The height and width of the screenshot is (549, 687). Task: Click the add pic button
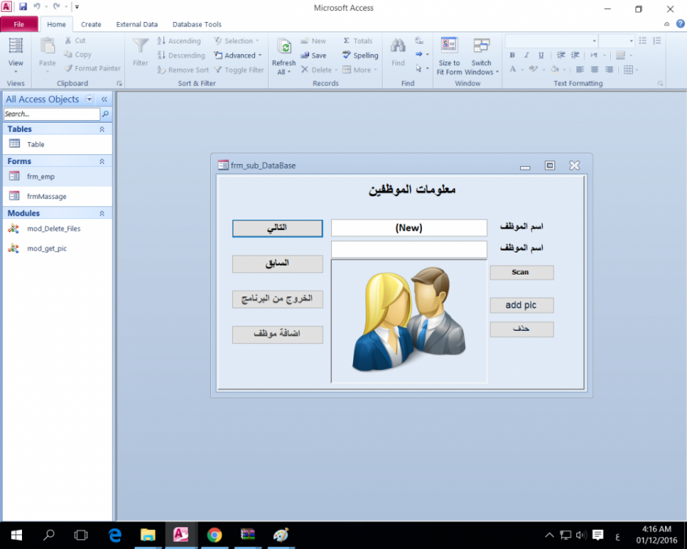click(x=521, y=305)
